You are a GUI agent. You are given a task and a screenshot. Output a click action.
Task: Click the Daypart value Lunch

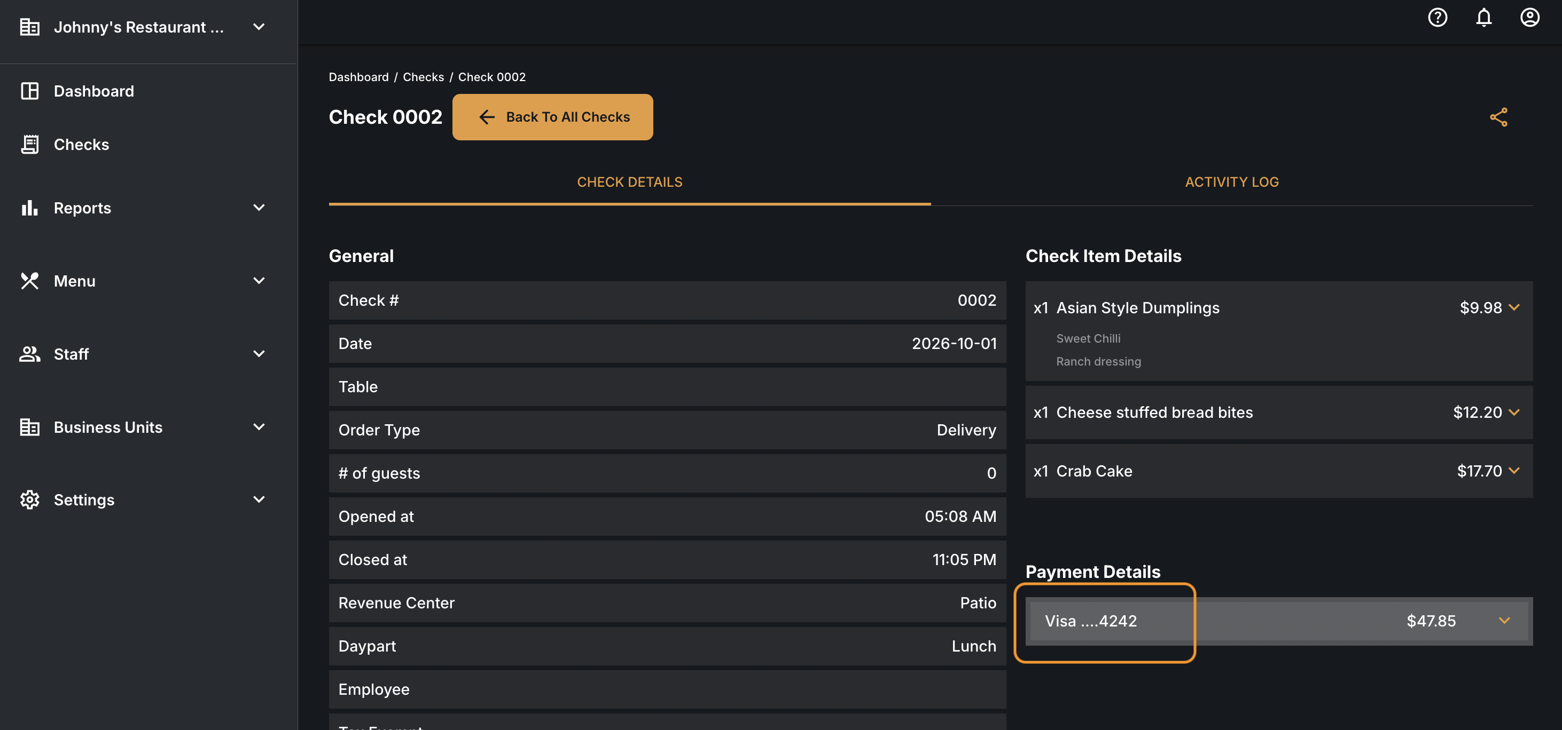tap(974, 646)
